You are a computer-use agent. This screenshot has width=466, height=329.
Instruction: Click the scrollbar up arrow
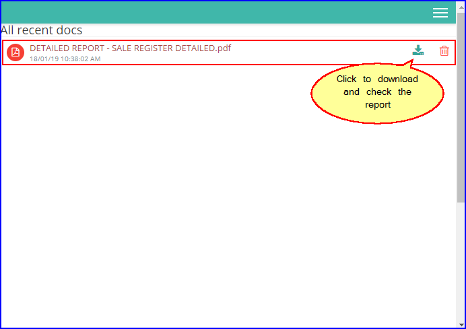click(461, 7)
